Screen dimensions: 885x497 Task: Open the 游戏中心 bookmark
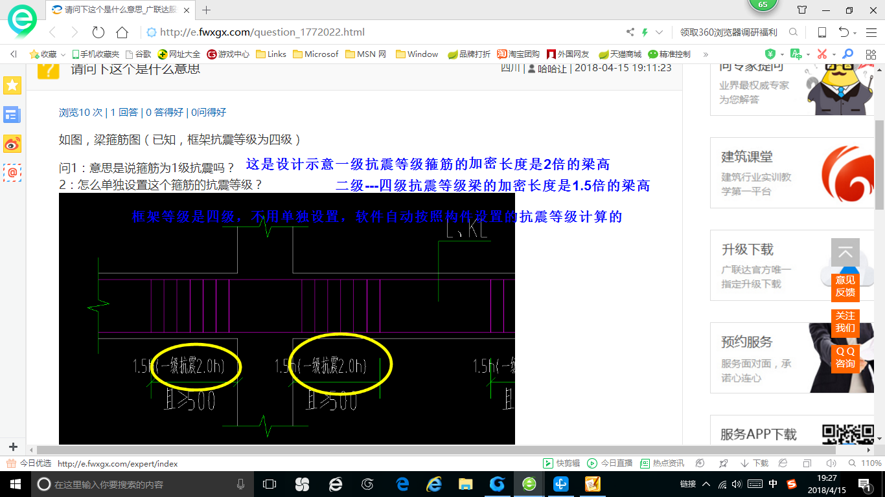(x=228, y=54)
